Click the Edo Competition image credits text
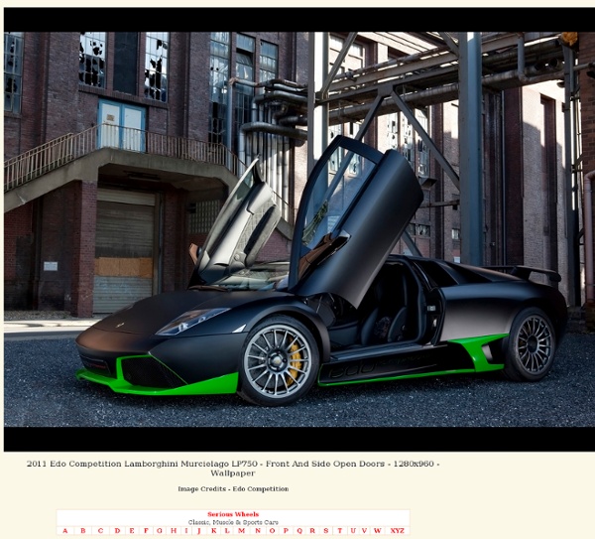Viewport: 595px width, 539px height. pyautogui.click(x=233, y=489)
